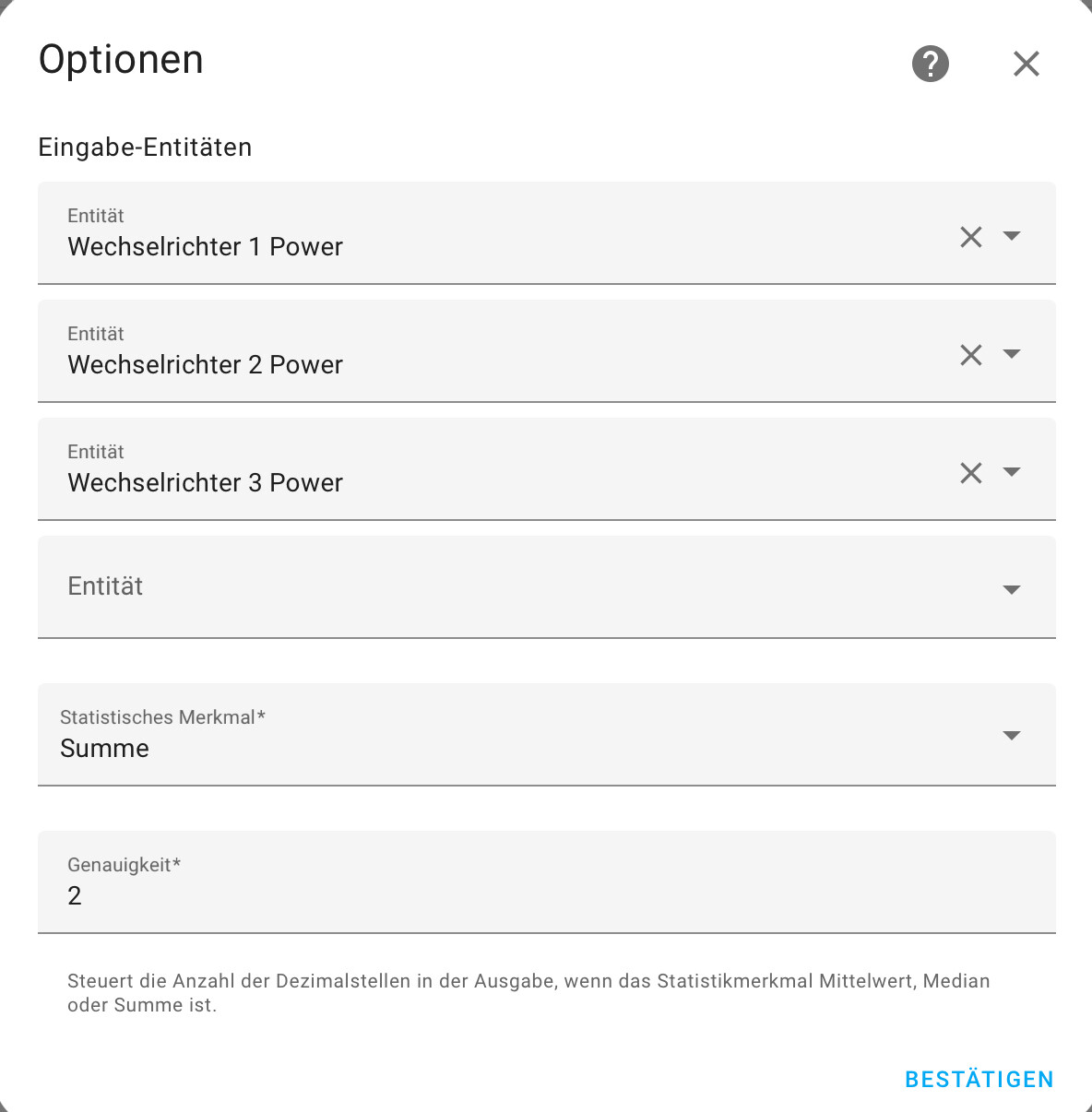1092x1112 pixels.
Task: Clear the Wechselrichter 3 Power entity
Action: (971, 473)
